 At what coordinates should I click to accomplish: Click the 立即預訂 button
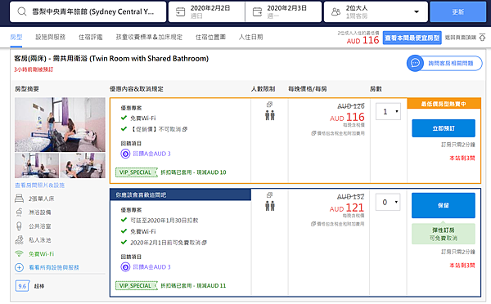pos(444,128)
